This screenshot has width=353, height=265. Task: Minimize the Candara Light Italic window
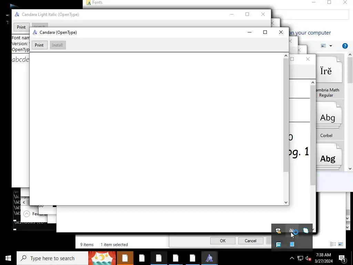point(232,14)
